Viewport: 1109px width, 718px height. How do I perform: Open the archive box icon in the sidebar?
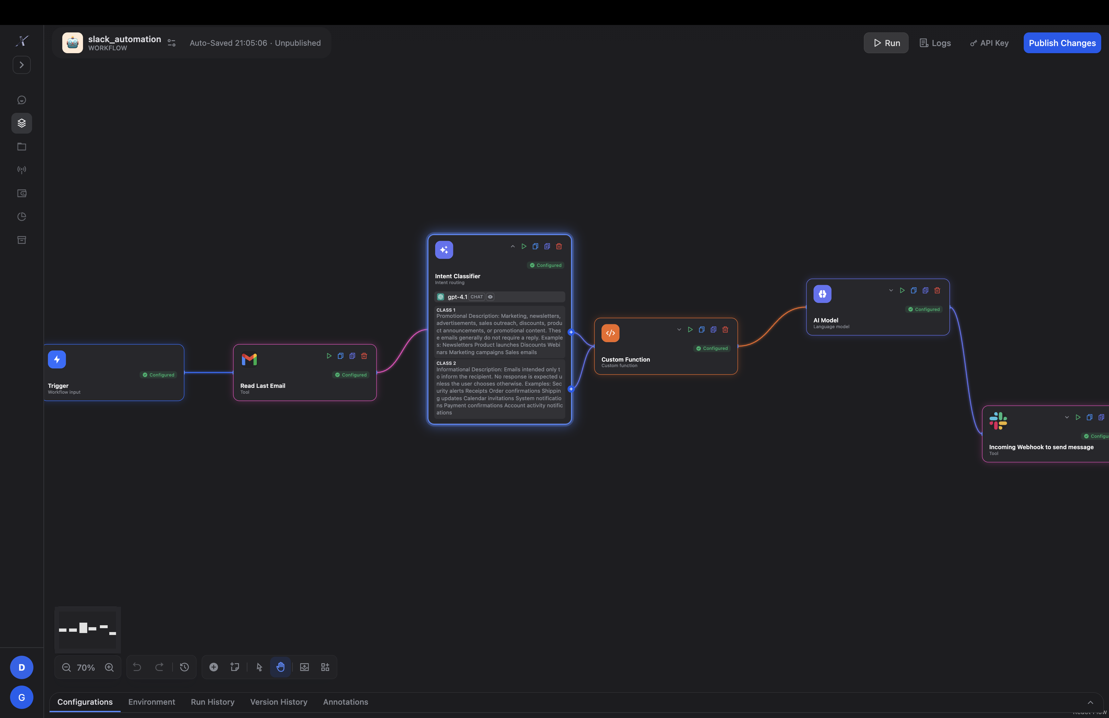21,239
